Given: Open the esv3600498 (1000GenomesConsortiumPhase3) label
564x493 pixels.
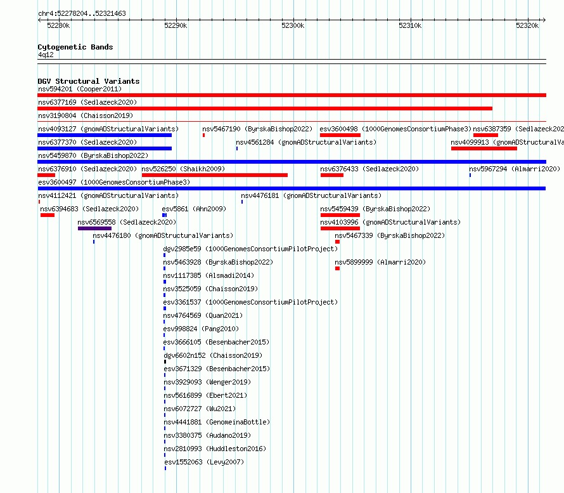Looking at the screenshot, I should 395,129.
